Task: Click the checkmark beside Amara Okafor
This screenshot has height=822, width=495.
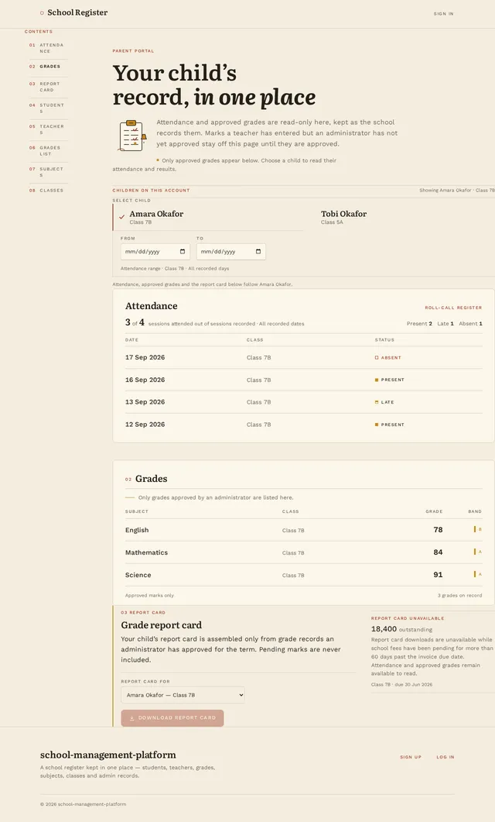Action: 122,216
